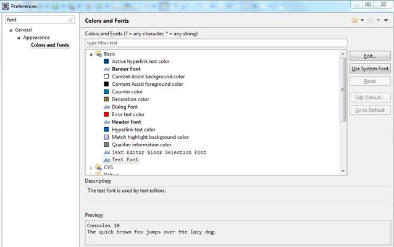Collapse the General preferences node
Viewport: 394px width, 247px height.
10,30
